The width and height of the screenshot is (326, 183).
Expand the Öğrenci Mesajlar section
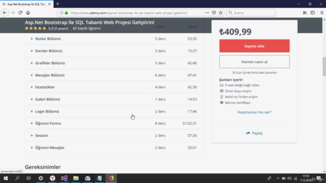tap(114, 148)
